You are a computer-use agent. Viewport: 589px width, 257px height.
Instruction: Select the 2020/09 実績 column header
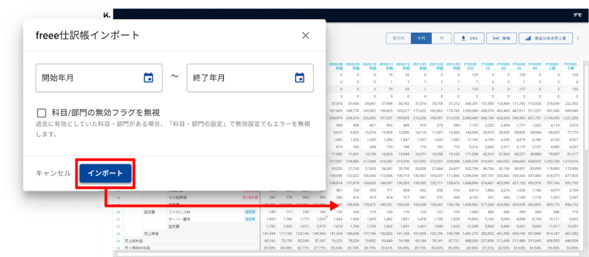click(x=353, y=66)
